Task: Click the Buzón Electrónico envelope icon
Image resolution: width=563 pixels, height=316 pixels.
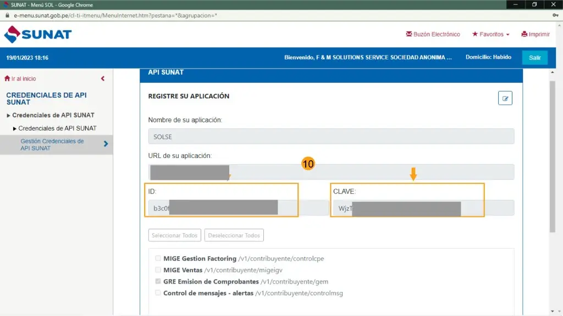Action: click(x=409, y=34)
